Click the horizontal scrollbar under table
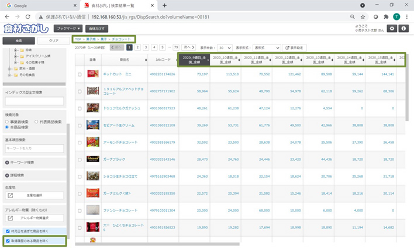The image size is (414, 249). 157,244
